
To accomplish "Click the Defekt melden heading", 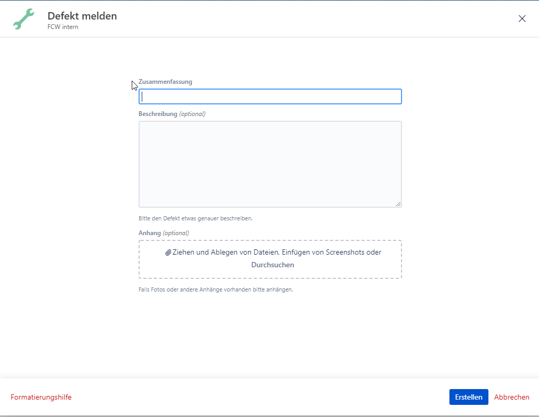I will pos(82,16).
